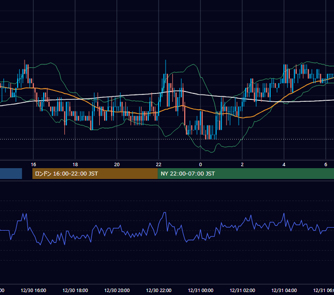Click hour label 20 on price chart axis
This screenshot has height=295, width=334.
point(117,165)
